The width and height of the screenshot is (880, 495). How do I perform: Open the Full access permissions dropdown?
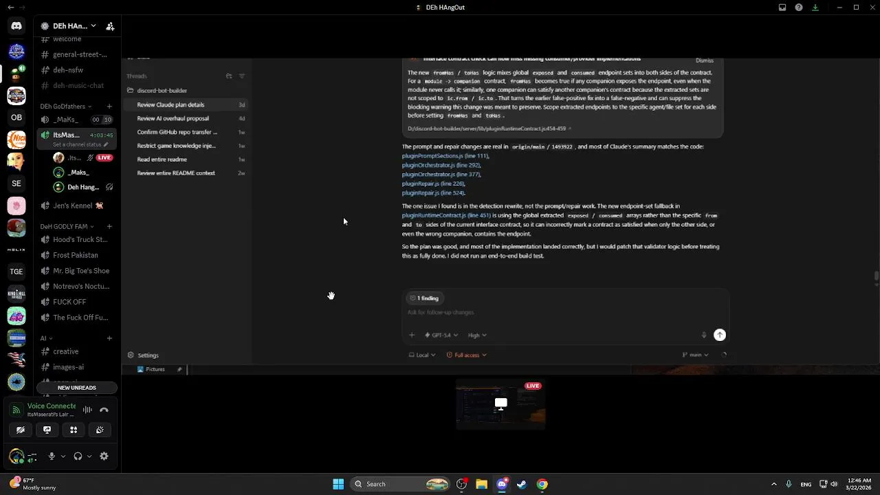click(x=467, y=355)
